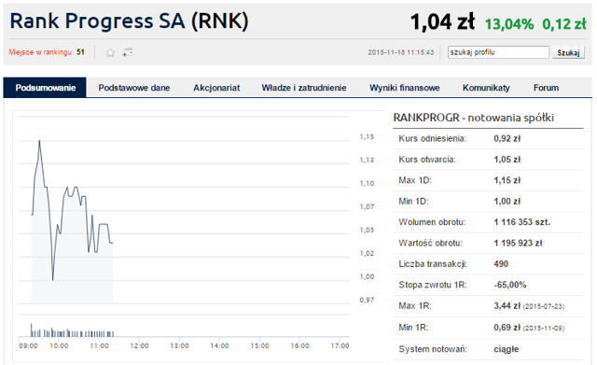This screenshot has width=597, height=365.
Task: Click Kurs odniesienia value 0,92 zł
Action: 507,139
